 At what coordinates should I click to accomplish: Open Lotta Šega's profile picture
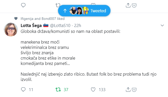(x=11, y=30)
